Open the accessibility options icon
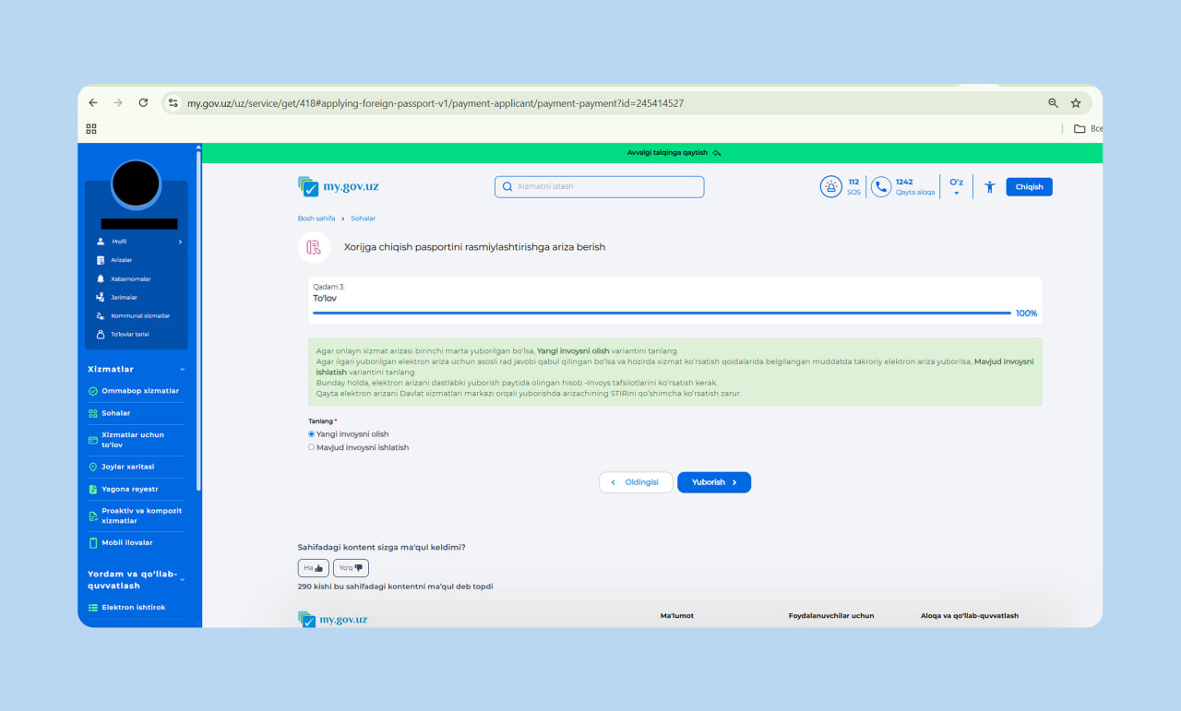Screen dimensions: 1181x711 point(989,187)
